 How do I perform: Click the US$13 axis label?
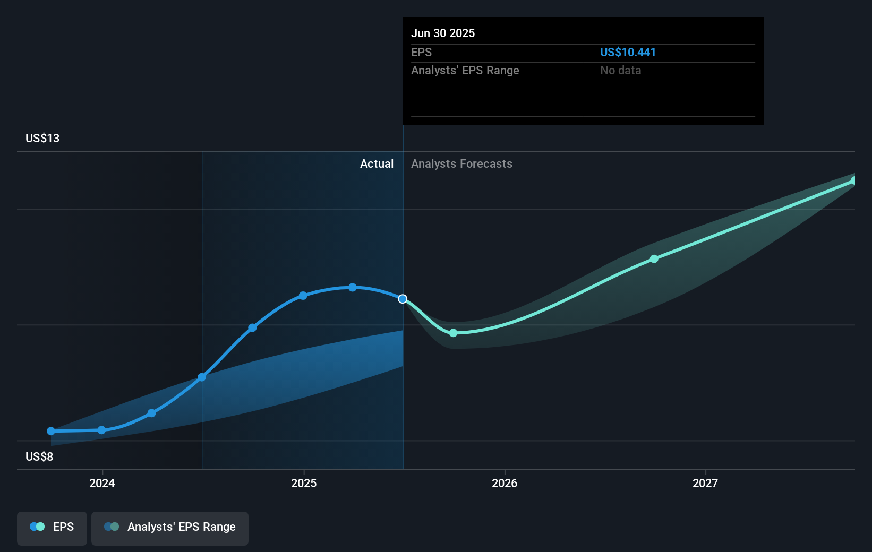click(x=42, y=138)
